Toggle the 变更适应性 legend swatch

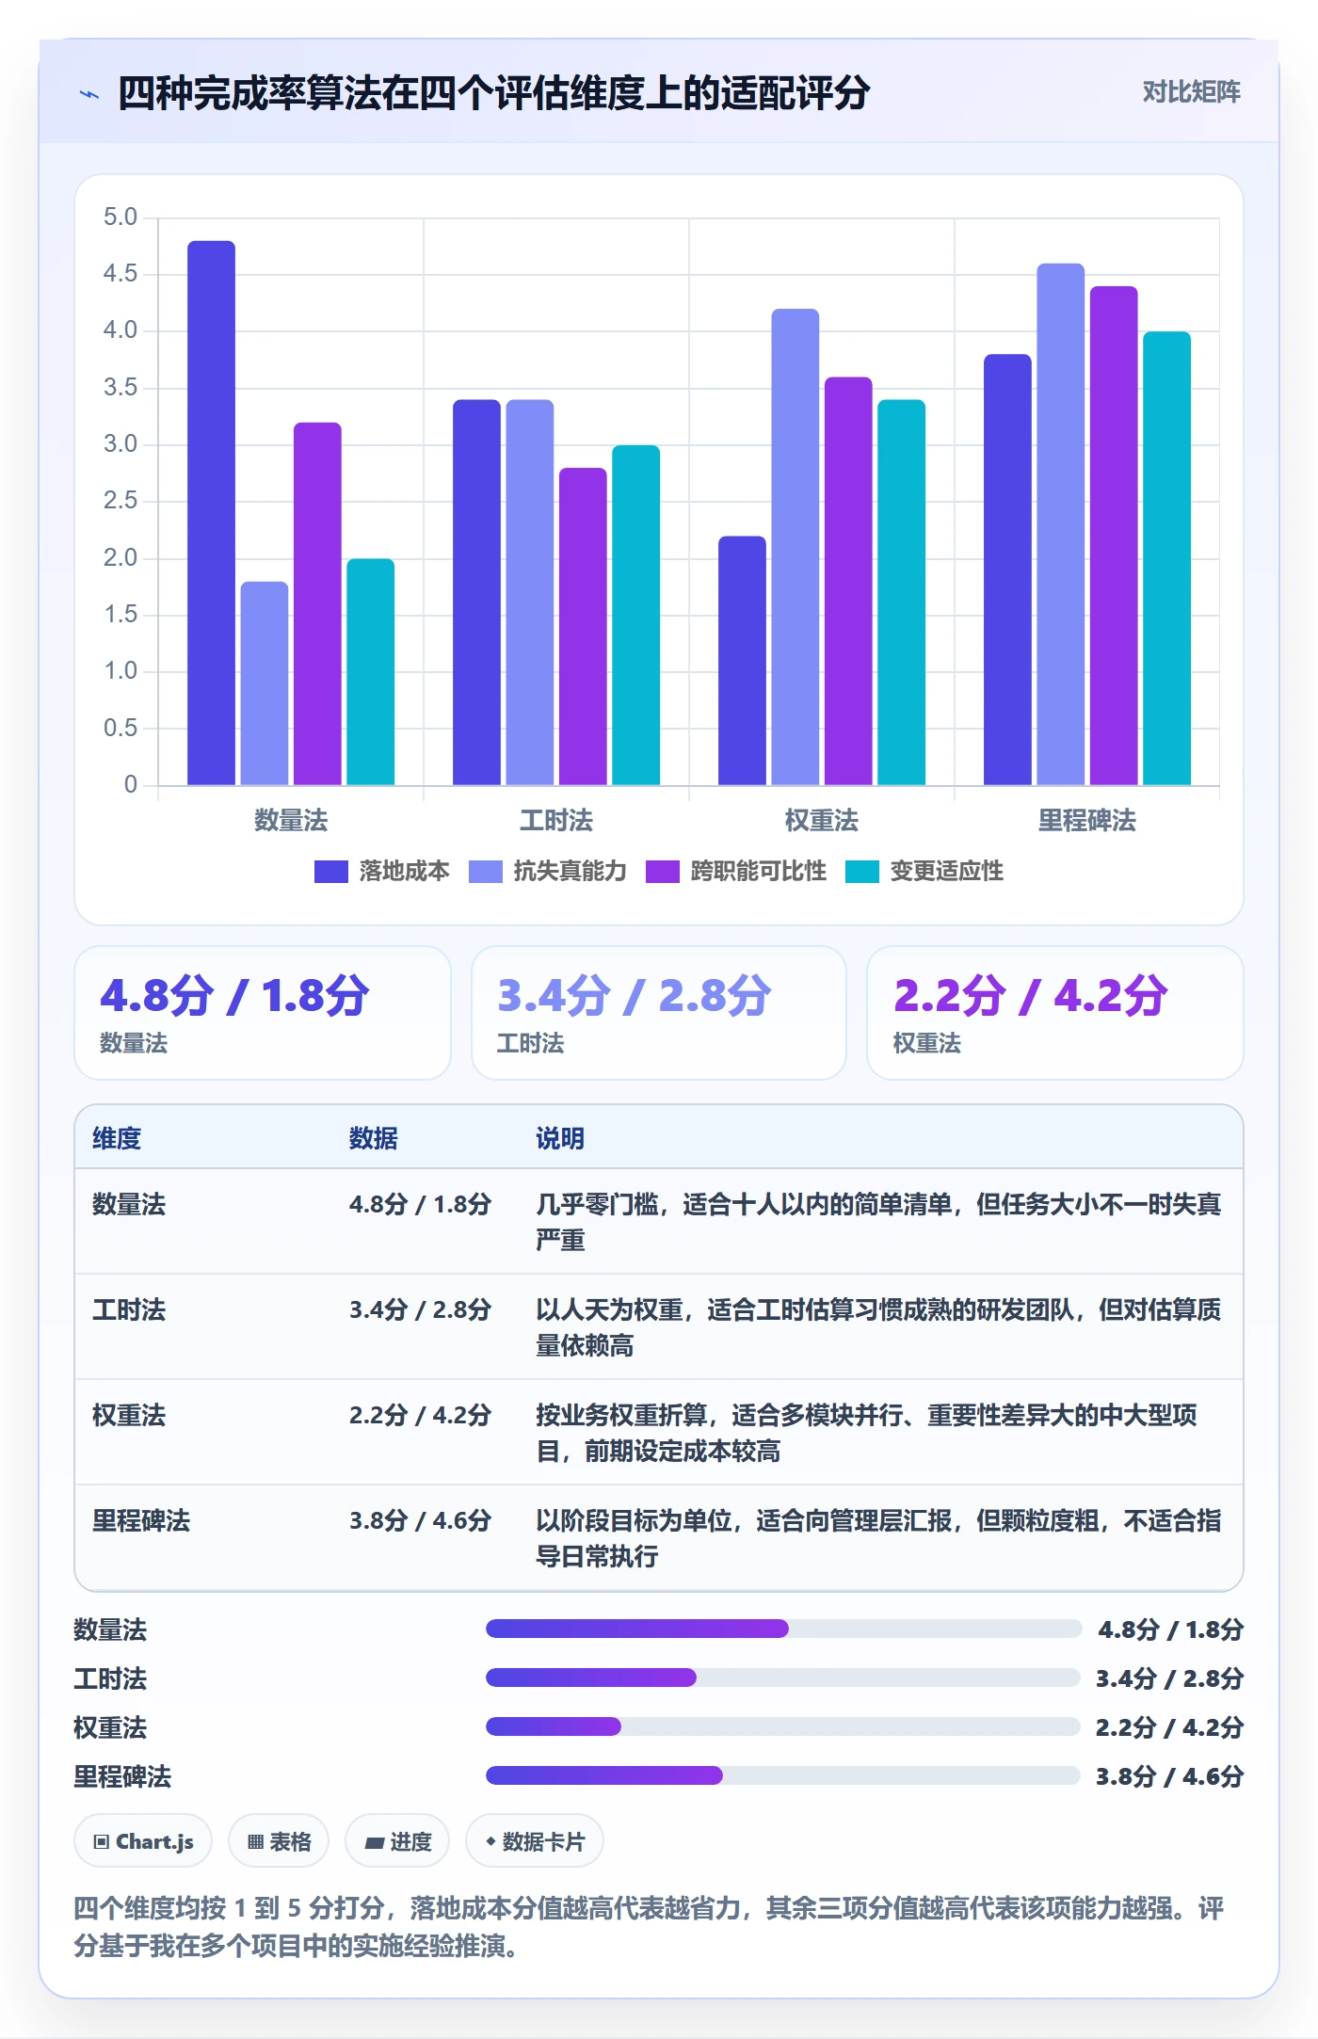coord(861,872)
